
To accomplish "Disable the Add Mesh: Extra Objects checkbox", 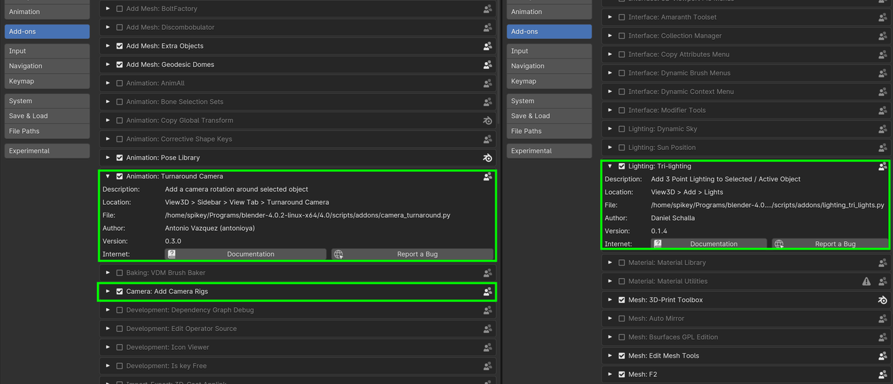I will [119, 46].
